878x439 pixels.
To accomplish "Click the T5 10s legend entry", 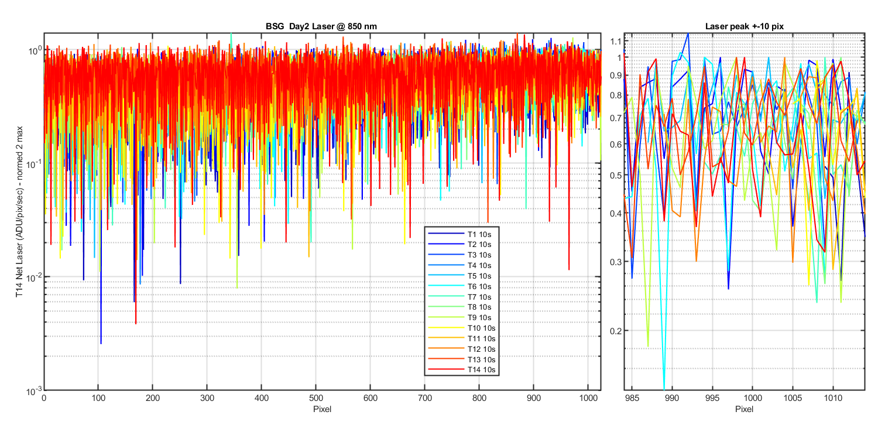I will tap(461, 276).
